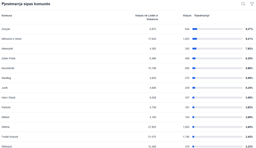Click the Kllokot municipality name
This screenshot has height=148, width=256.
tap(5, 117)
